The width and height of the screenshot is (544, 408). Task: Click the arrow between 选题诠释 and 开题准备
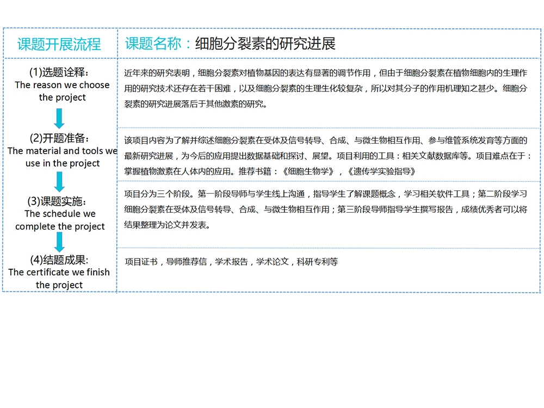pyautogui.click(x=60, y=118)
